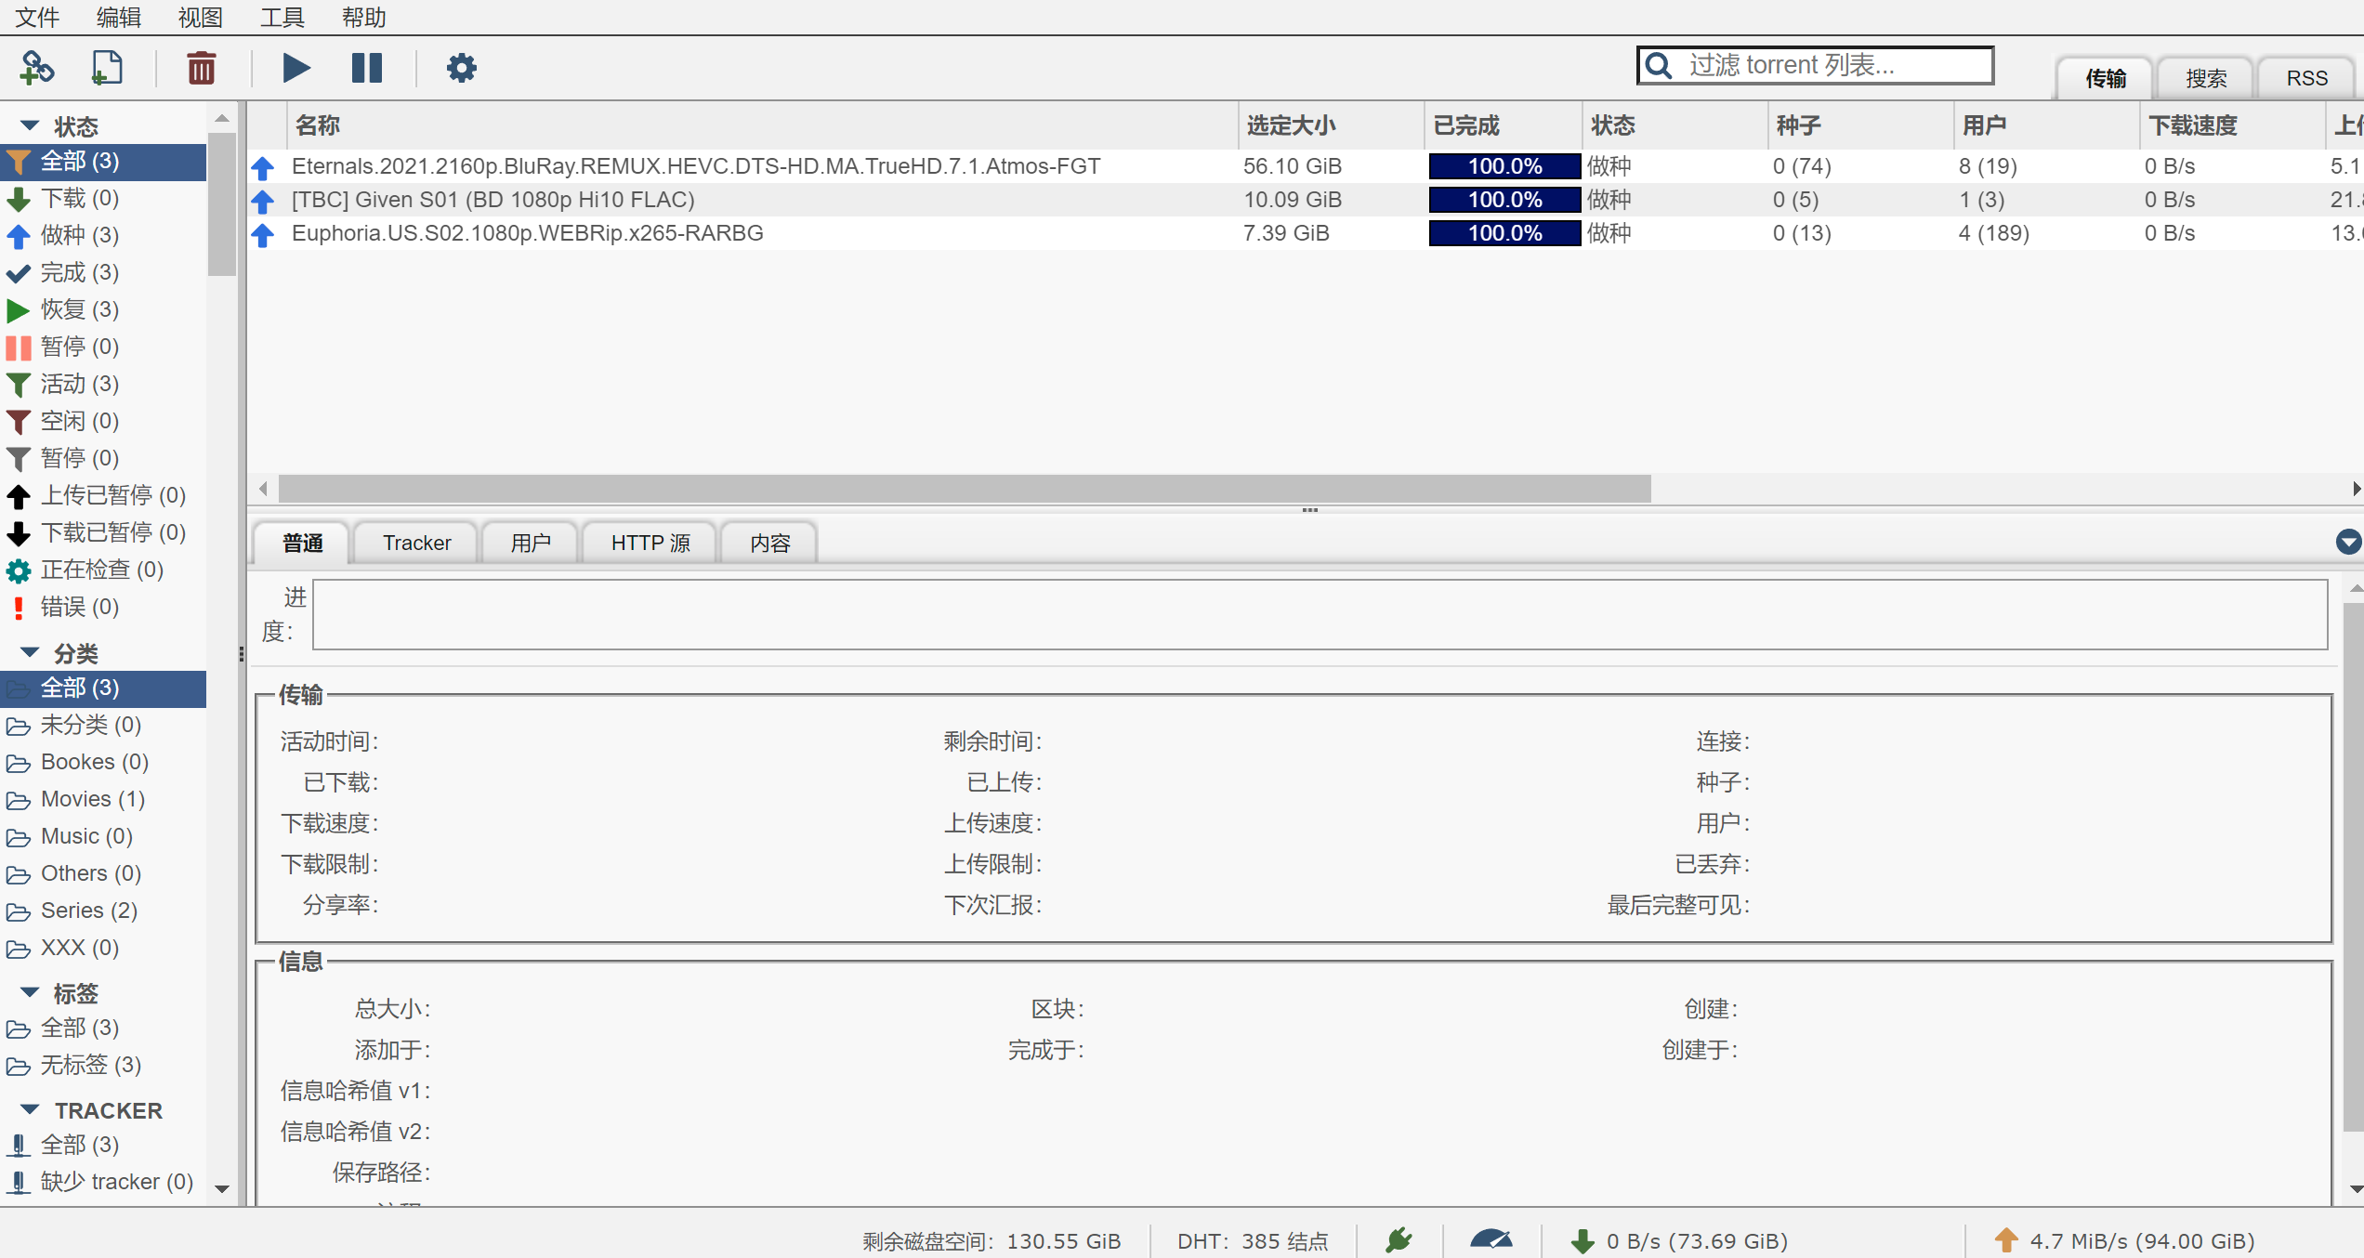Open the RSS view
Screen dimensions: 2364x1258
(x=2307, y=77)
